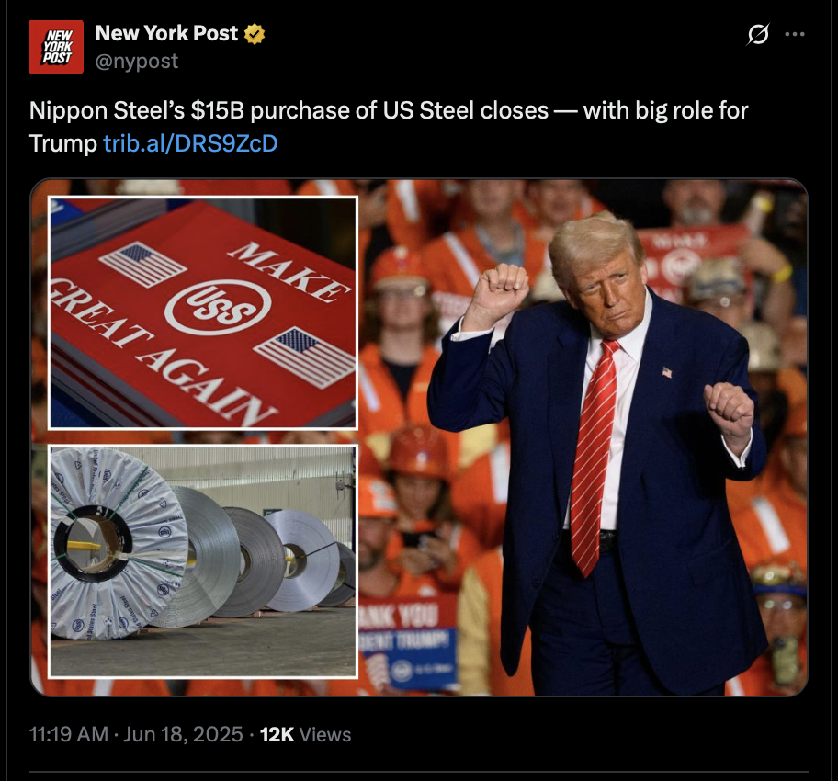838x781 pixels.
Task: Click the red striped tie in the photo
Action: tap(594, 457)
